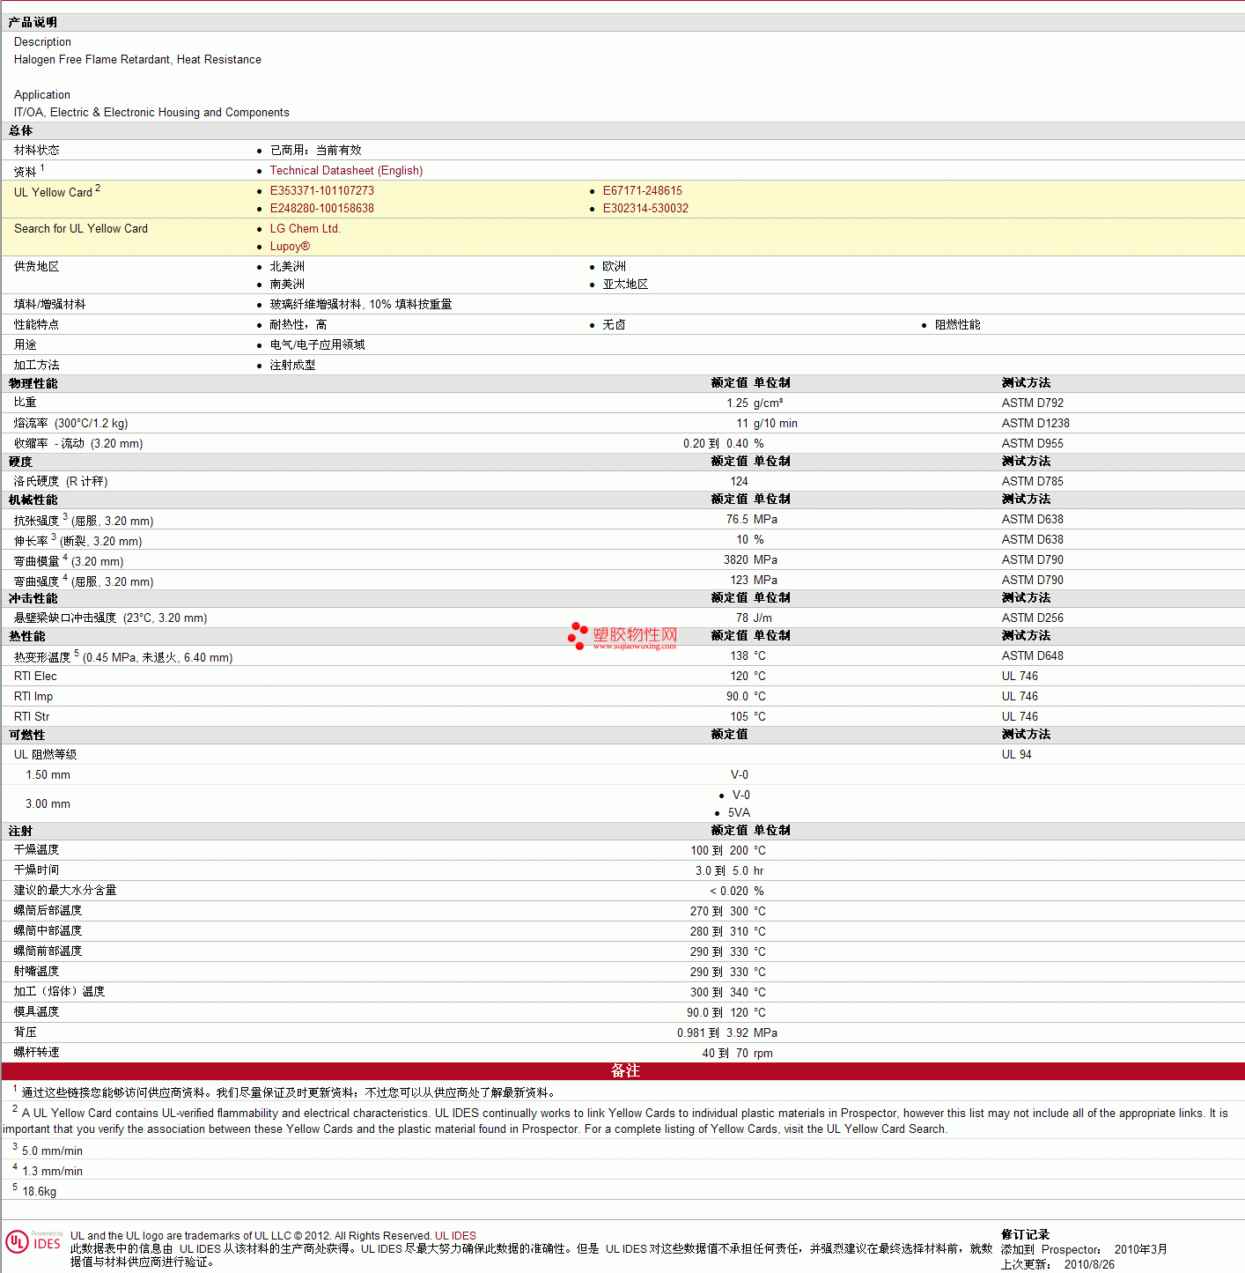Click the 1.50 mm thickness label
The height and width of the screenshot is (1273, 1245).
(48, 775)
